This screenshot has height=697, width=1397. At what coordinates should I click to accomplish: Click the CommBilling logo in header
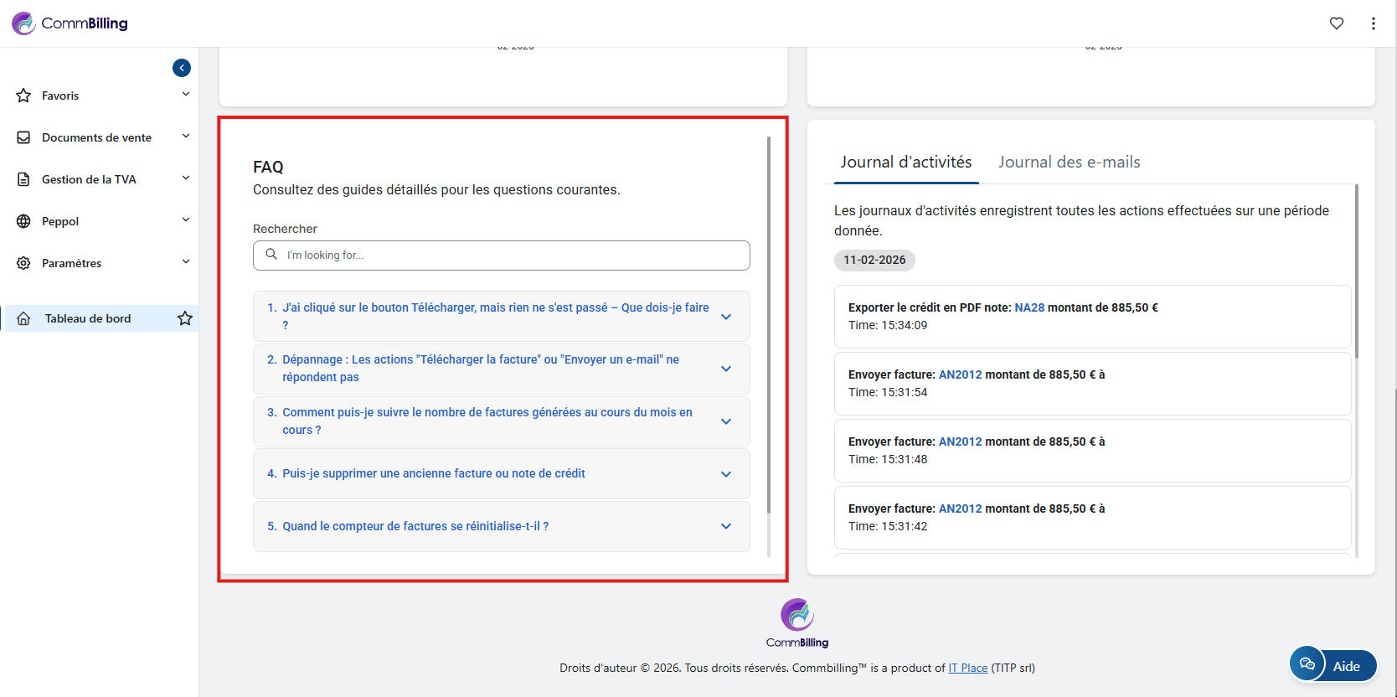tap(70, 23)
